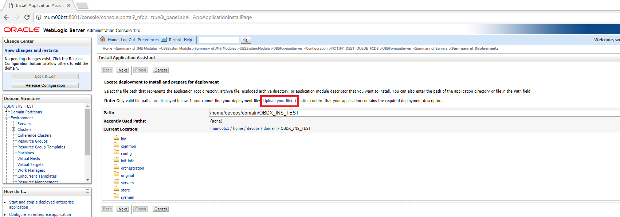Click domain tree scrollbar down arrow
Viewport: 620px width, 217px height.
click(x=87, y=180)
